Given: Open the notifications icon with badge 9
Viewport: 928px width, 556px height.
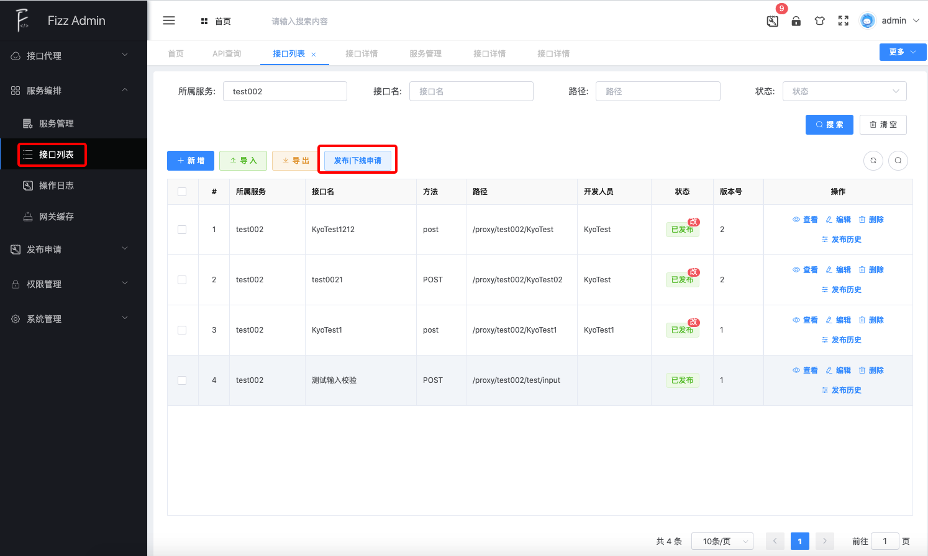Looking at the screenshot, I should pos(773,21).
